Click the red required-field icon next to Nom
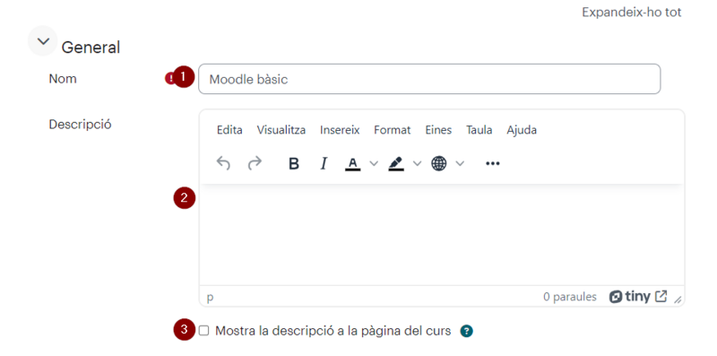Viewport: 717px width, 356px height. 169,79
